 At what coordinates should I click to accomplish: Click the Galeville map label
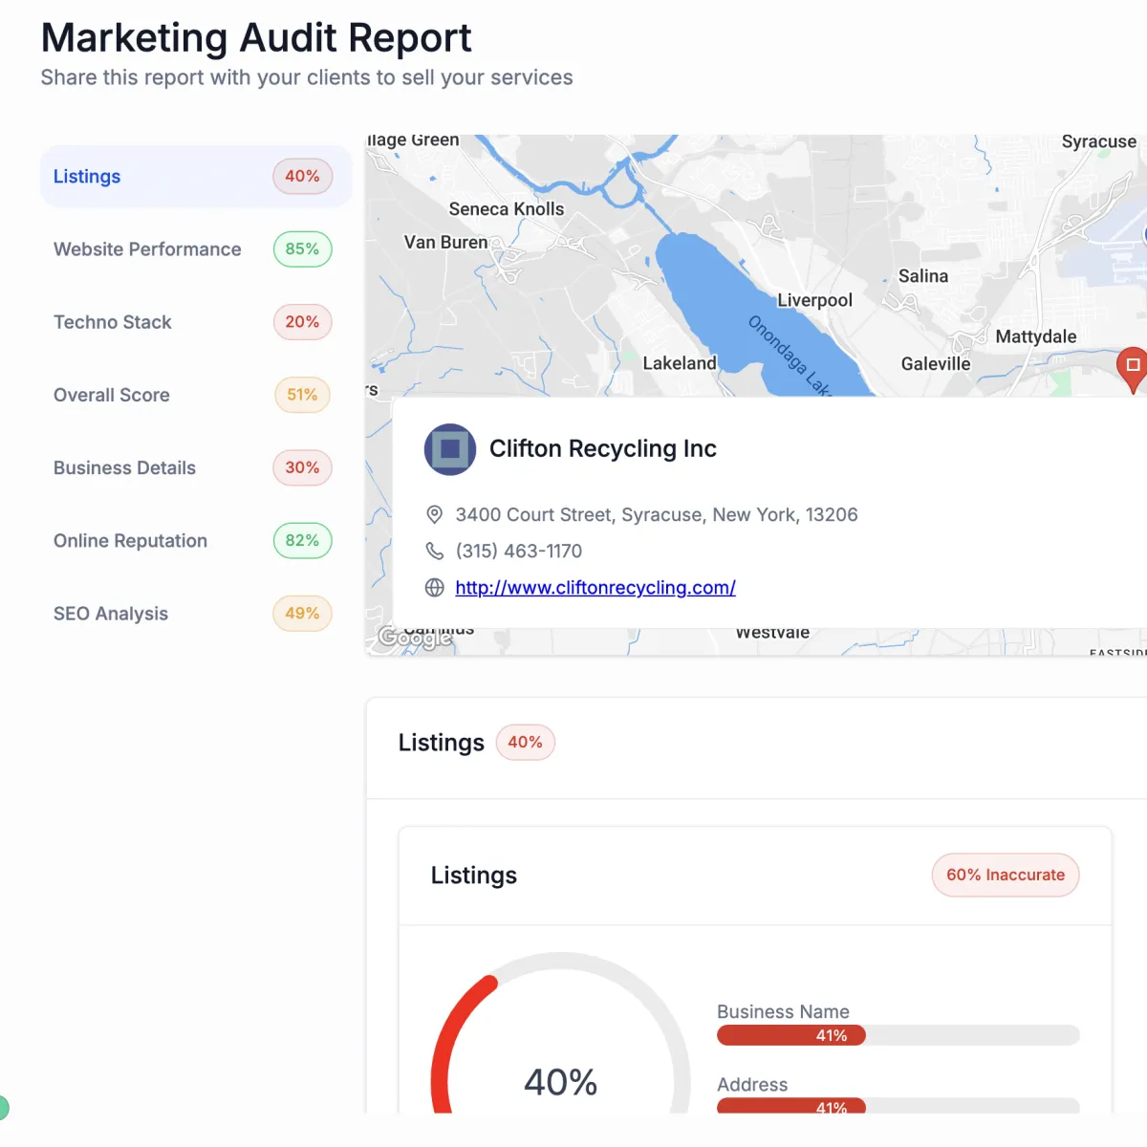tap(936, 364)
